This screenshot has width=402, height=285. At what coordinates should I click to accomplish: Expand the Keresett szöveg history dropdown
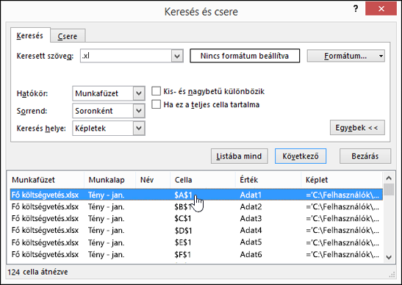177,56
